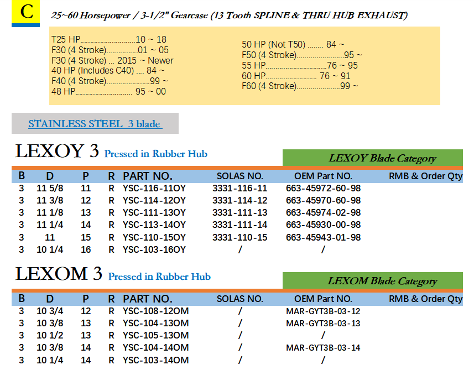Select part number YSC-104-13OM
474x370 pixels.
click(x=155, y=323)
